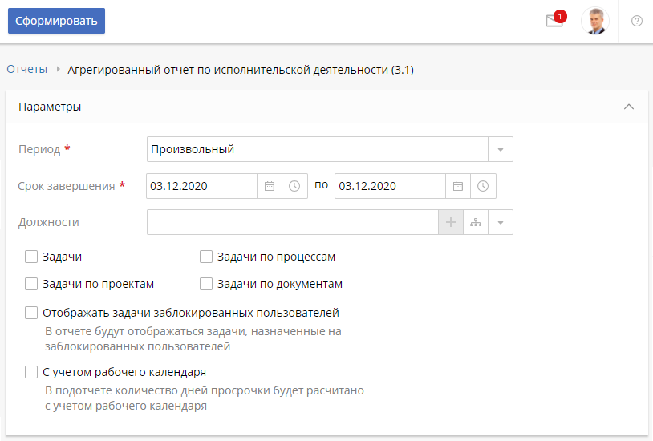Click the Параметры panel header title
The image size is (653, 441).
pos(50,107)
